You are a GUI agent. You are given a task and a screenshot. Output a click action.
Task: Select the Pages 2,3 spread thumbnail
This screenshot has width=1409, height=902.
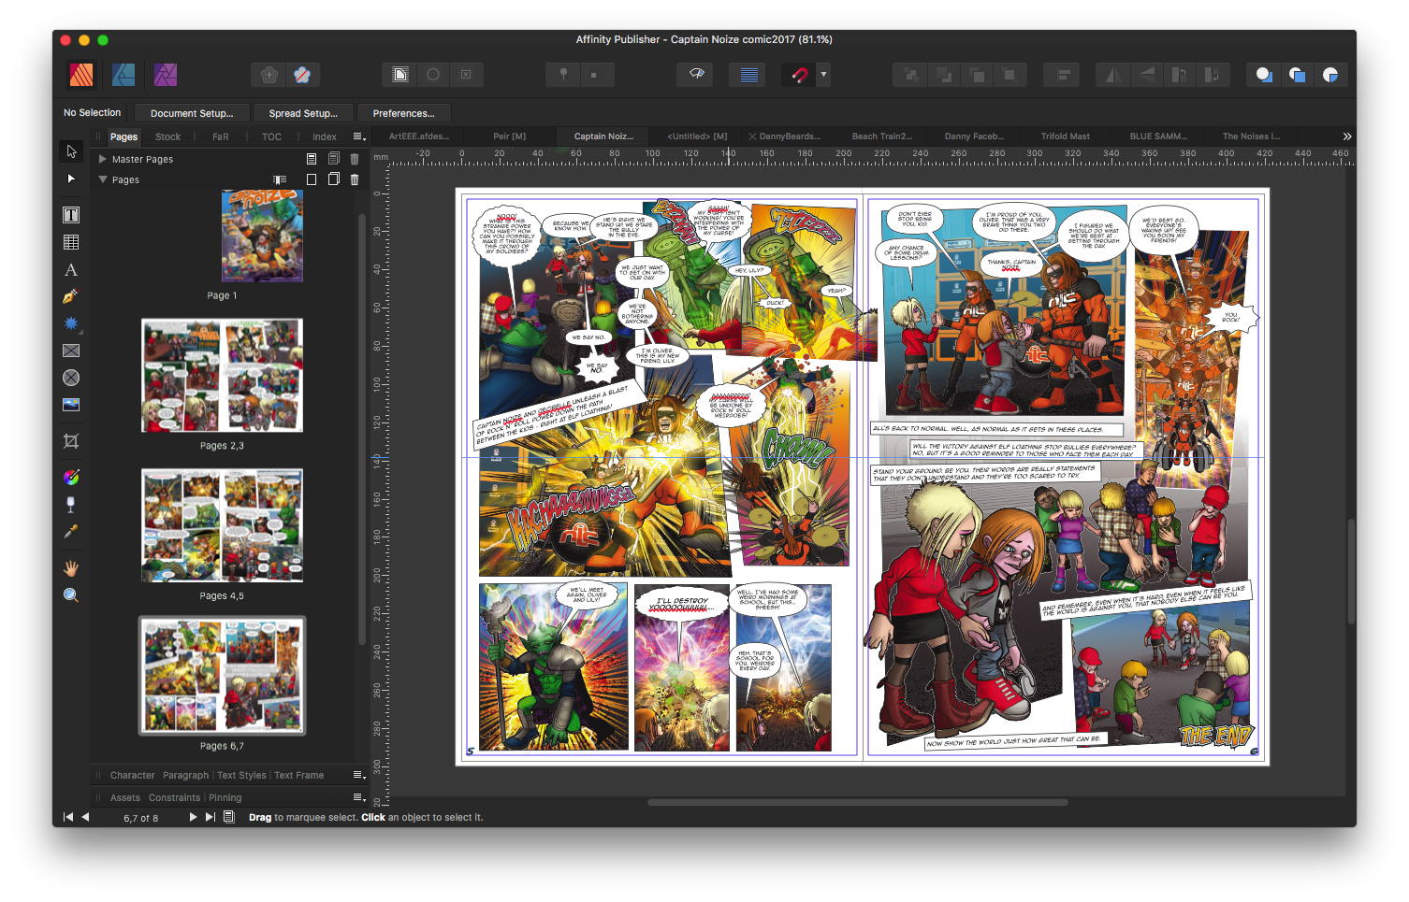[222, 375]
